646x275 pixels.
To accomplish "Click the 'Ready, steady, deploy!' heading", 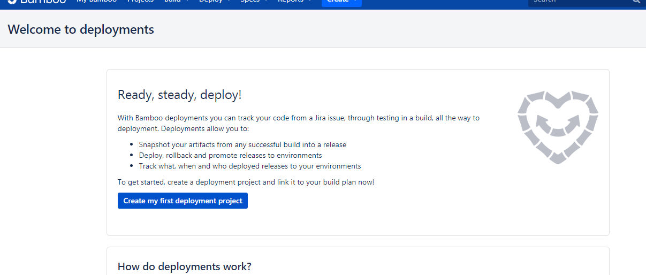I will coord(180,95).
